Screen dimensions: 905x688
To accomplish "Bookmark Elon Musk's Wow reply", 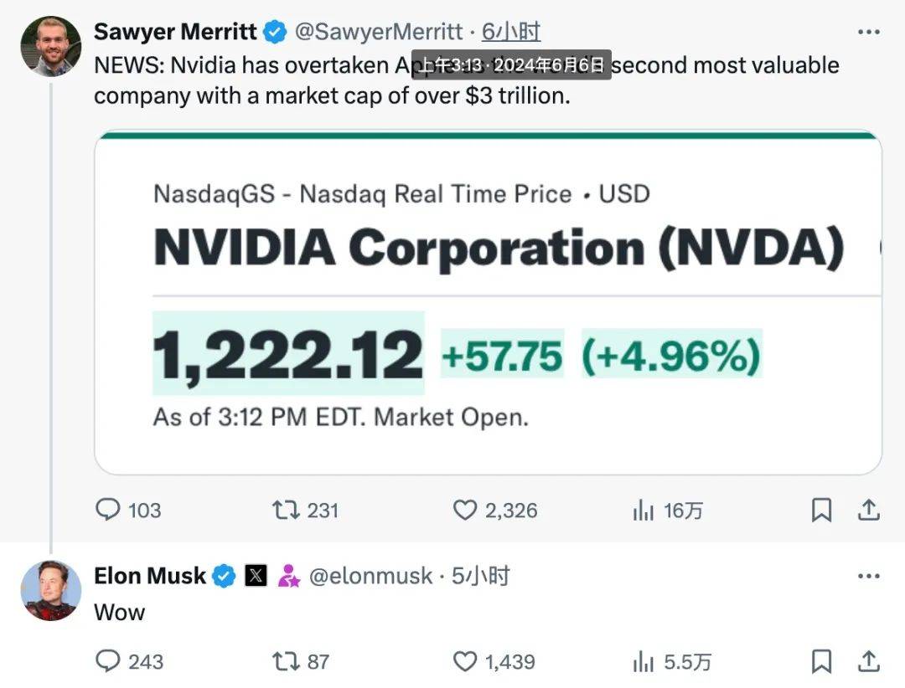I will [x=822, y=662].
